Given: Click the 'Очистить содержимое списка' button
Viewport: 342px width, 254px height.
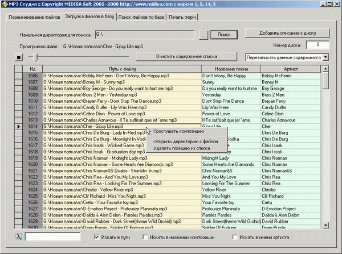Looking at the screenshot, I should [188, 56].
